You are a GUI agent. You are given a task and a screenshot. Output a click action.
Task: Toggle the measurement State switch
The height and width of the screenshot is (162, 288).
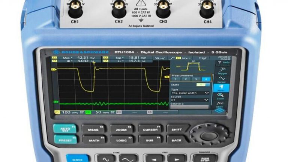[x=203, y=85]
